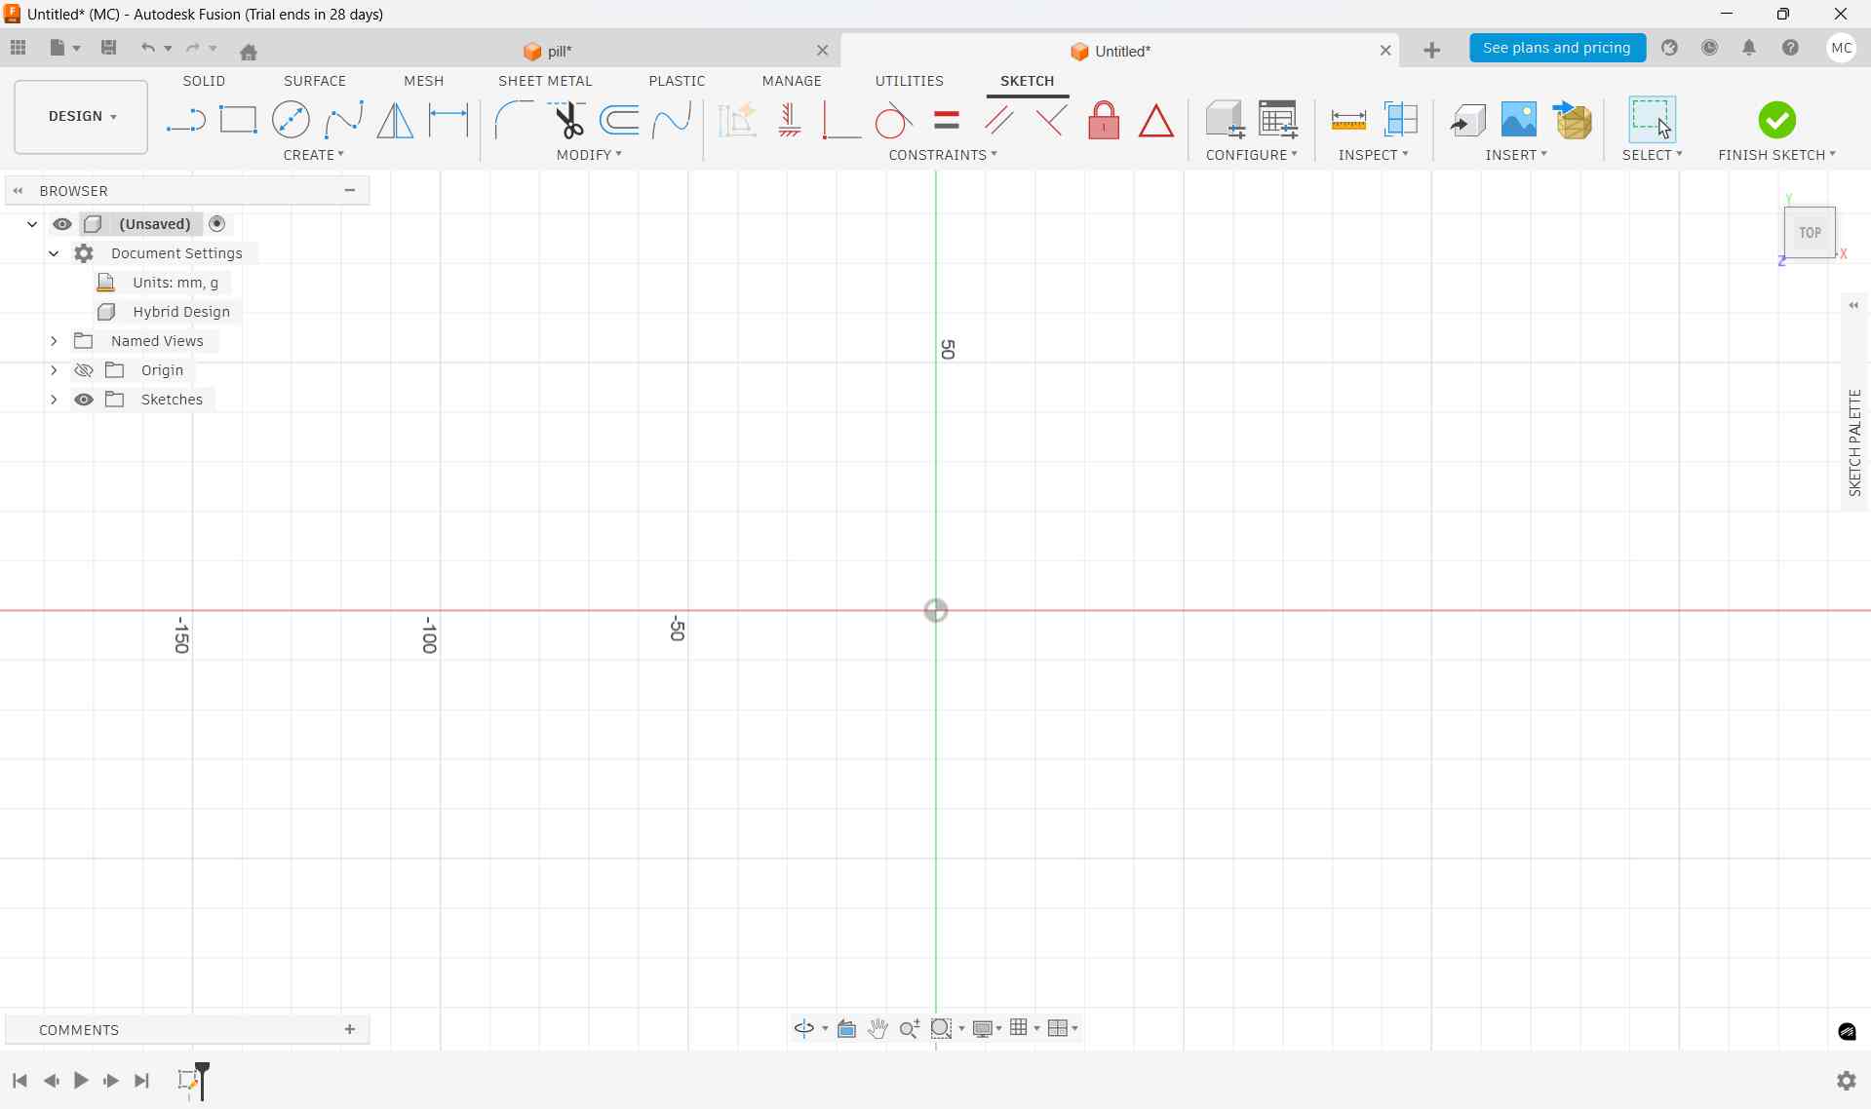Click the Save disk icon

[x=109, y=48]
